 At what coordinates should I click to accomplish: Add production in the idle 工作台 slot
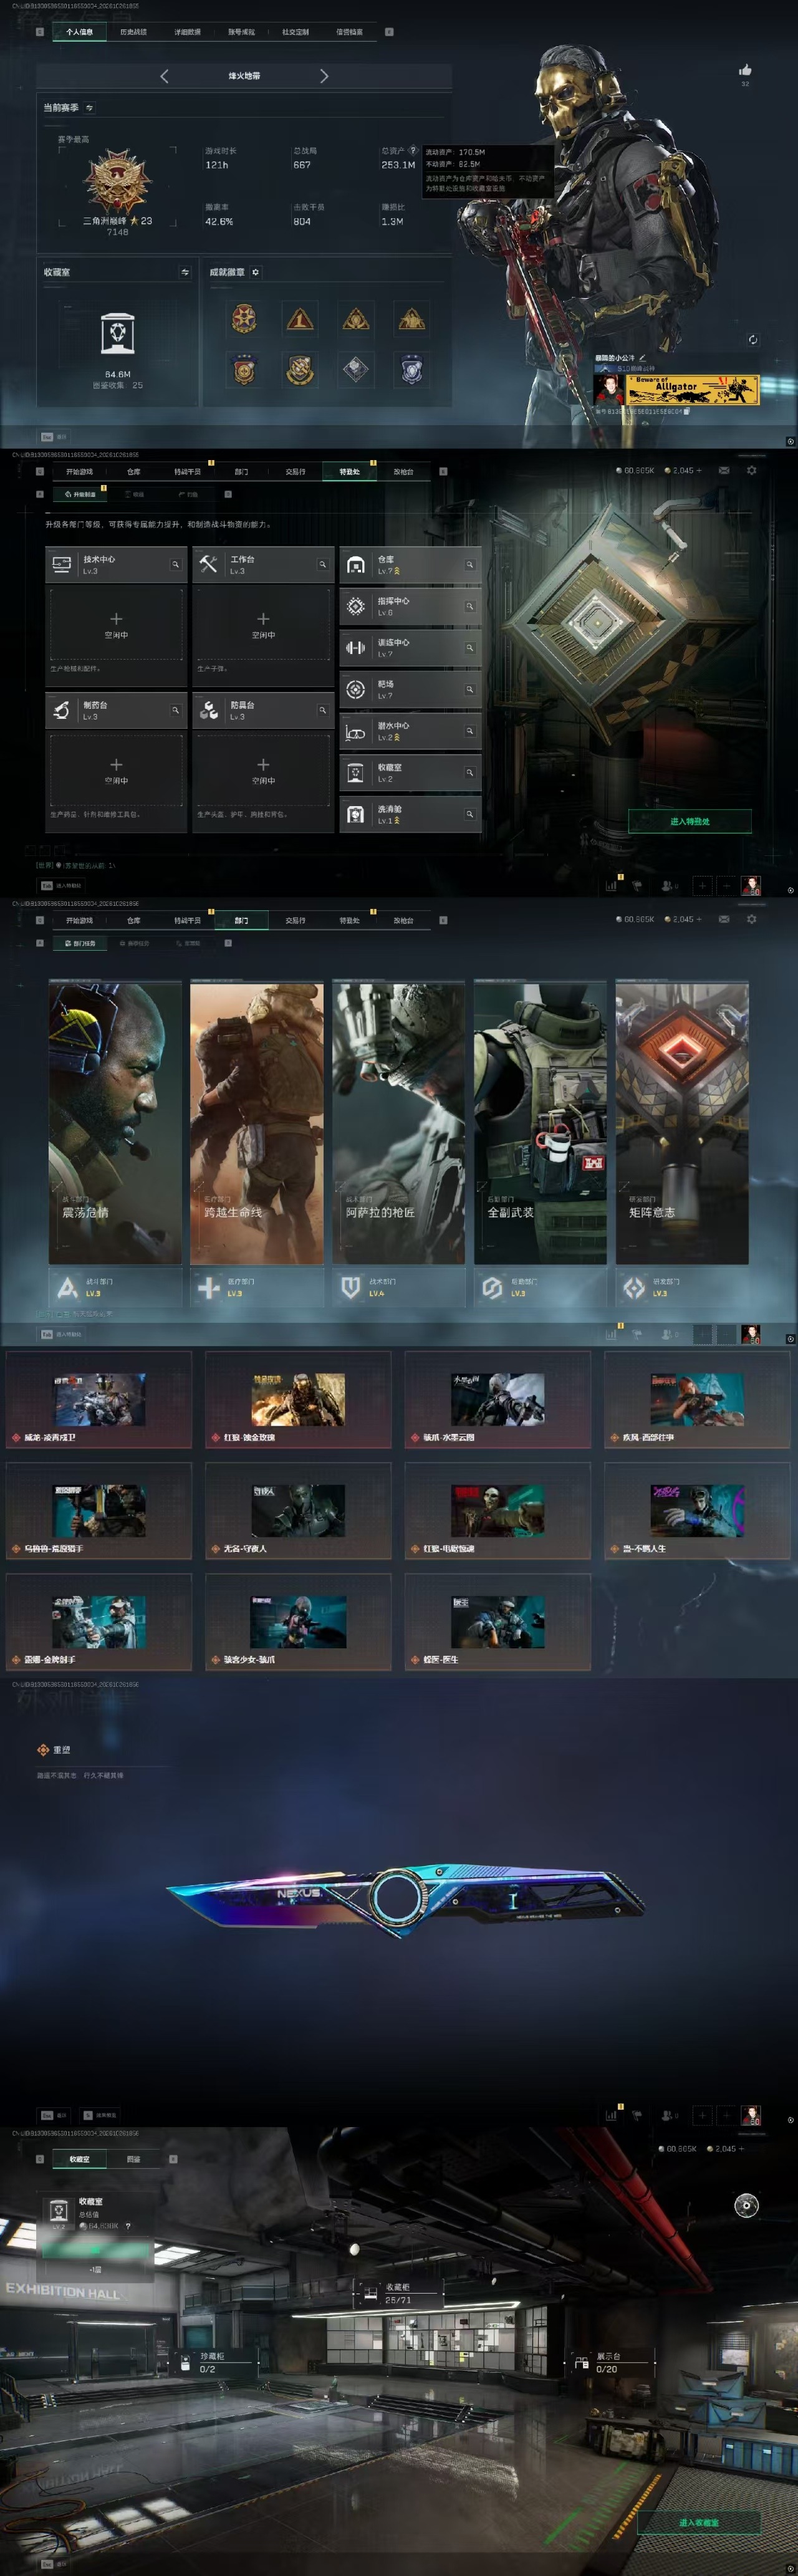[263, 624]
